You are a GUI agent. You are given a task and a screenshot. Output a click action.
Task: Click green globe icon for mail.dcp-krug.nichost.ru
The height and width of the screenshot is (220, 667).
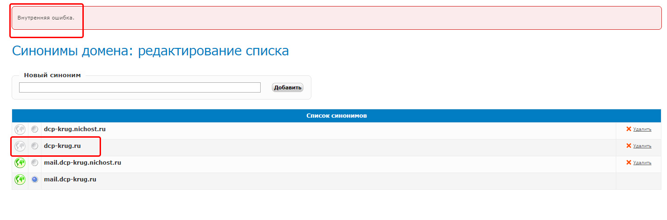click(x=20, y=163)
